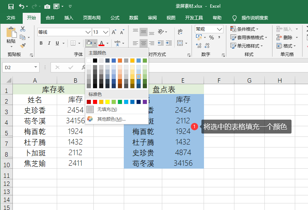Viewport: 308px width, 210px height.
Task: Click the light bulb tell-me icon
Action: pyautogui.click(x=234, y=18)
